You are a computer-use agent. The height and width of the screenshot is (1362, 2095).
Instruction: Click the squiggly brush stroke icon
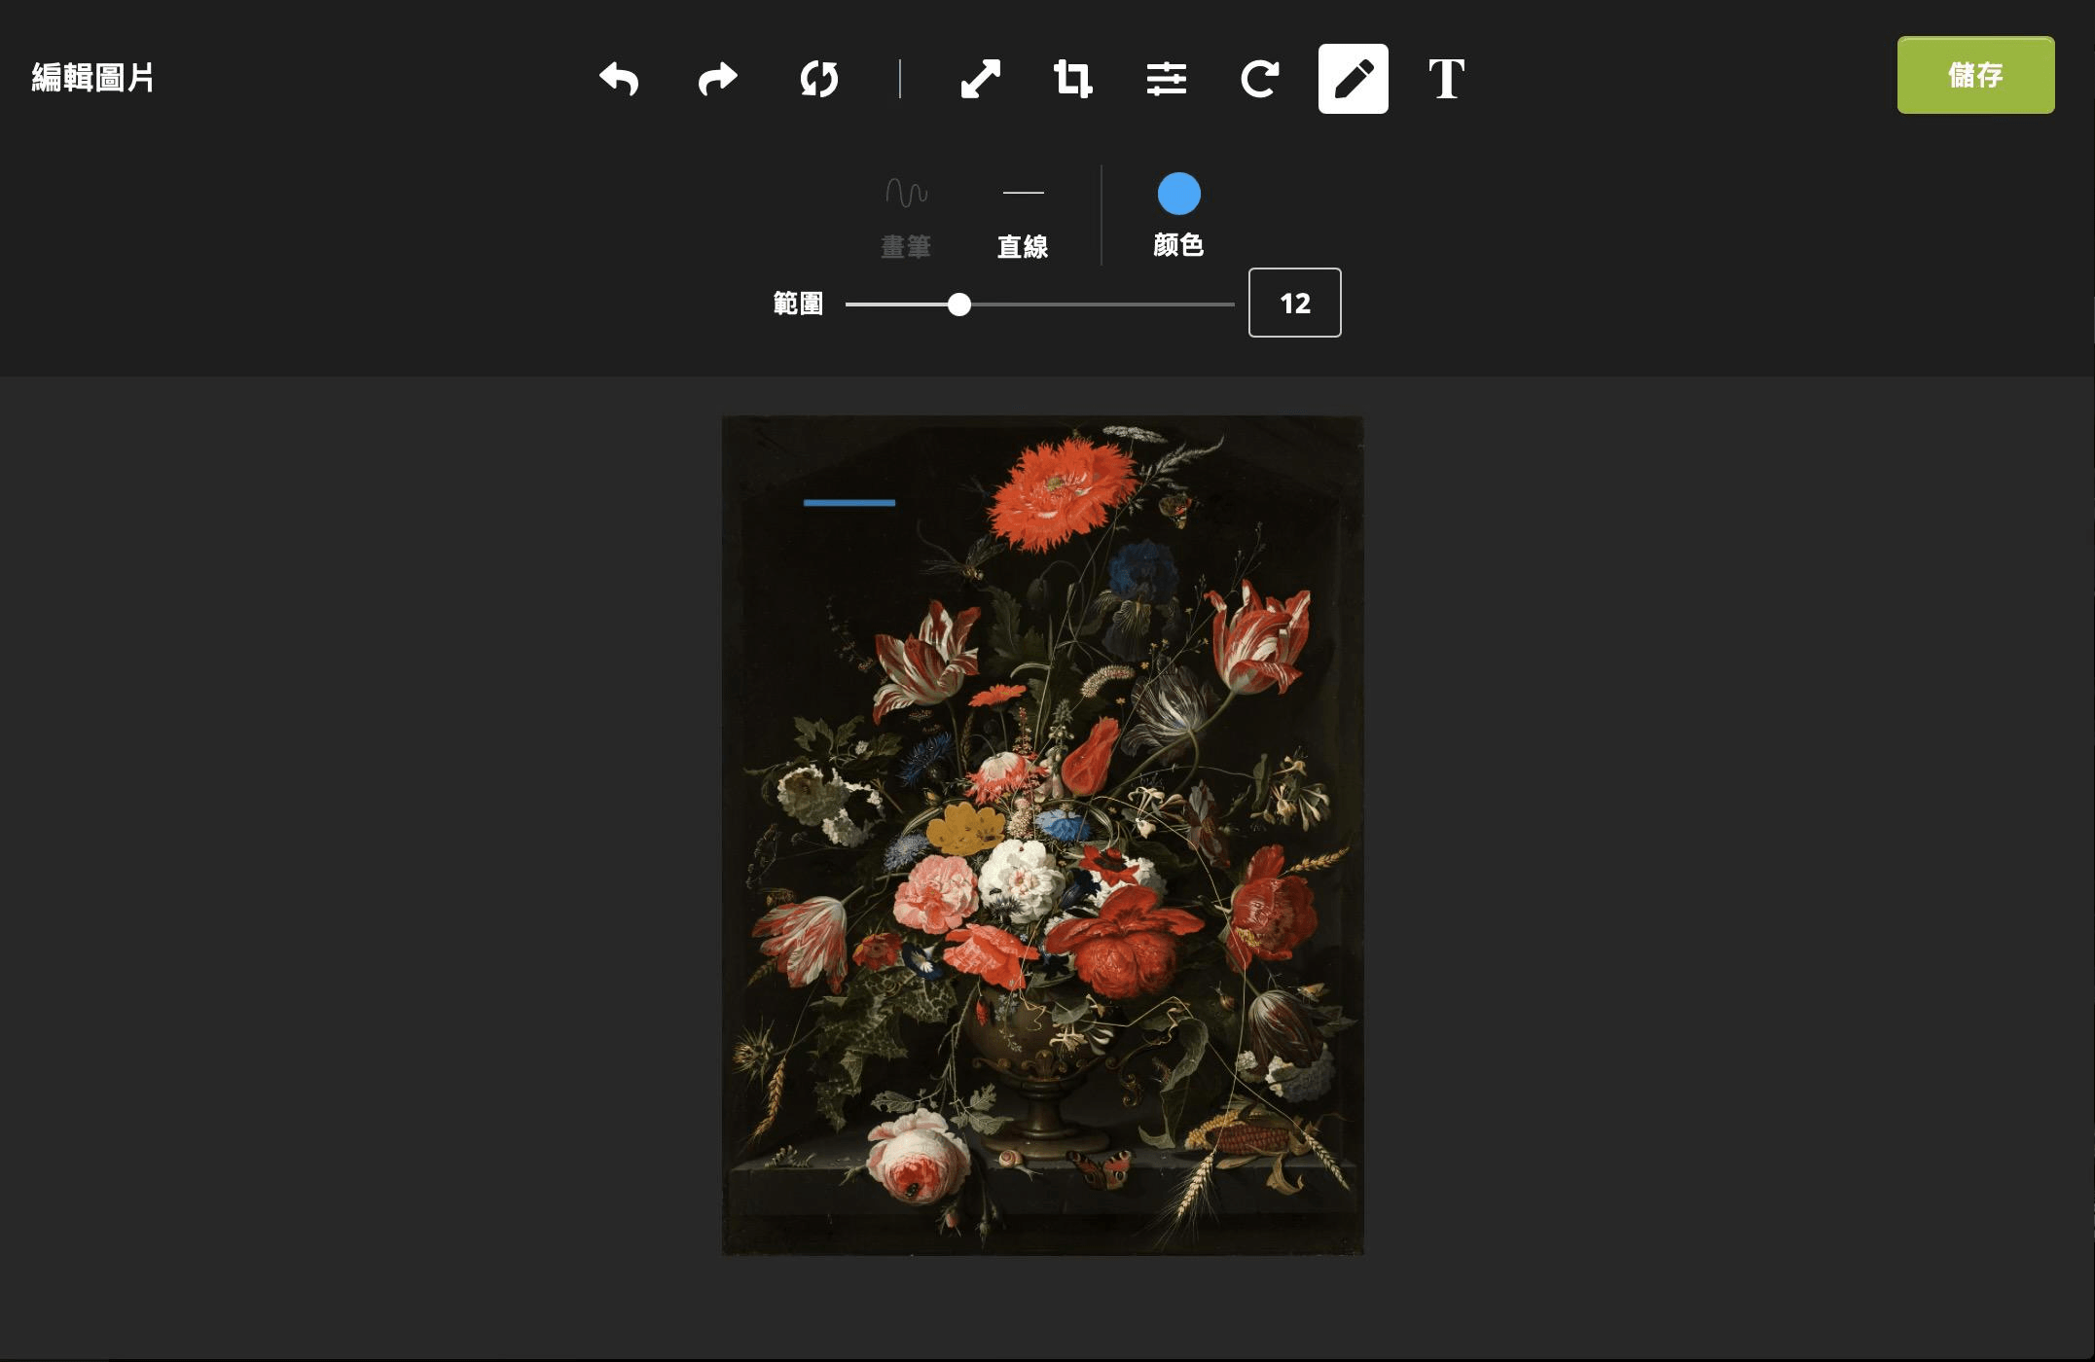point(906,193)
